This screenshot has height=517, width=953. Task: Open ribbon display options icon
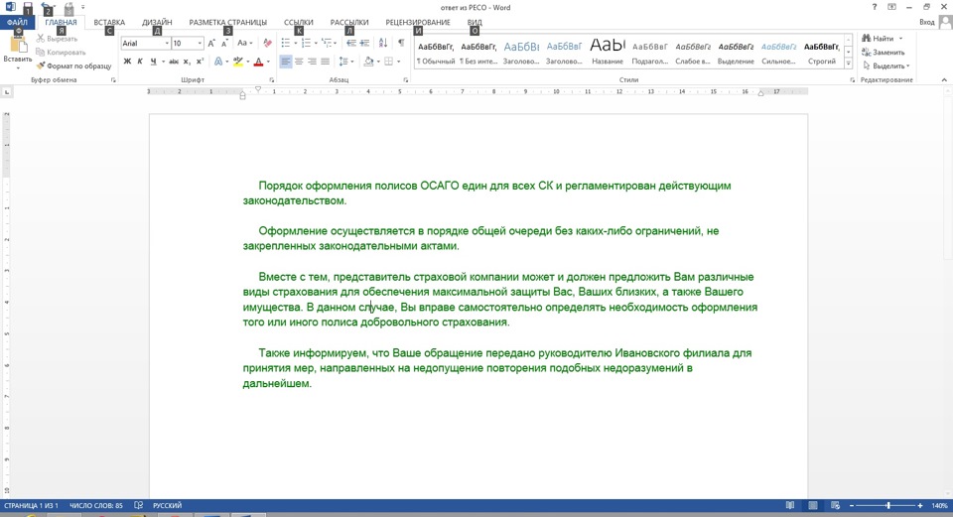891,7
